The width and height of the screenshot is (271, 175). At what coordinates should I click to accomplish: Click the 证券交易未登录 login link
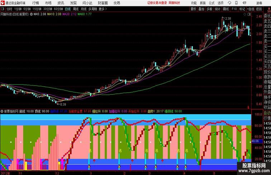[x=157, y=3]
